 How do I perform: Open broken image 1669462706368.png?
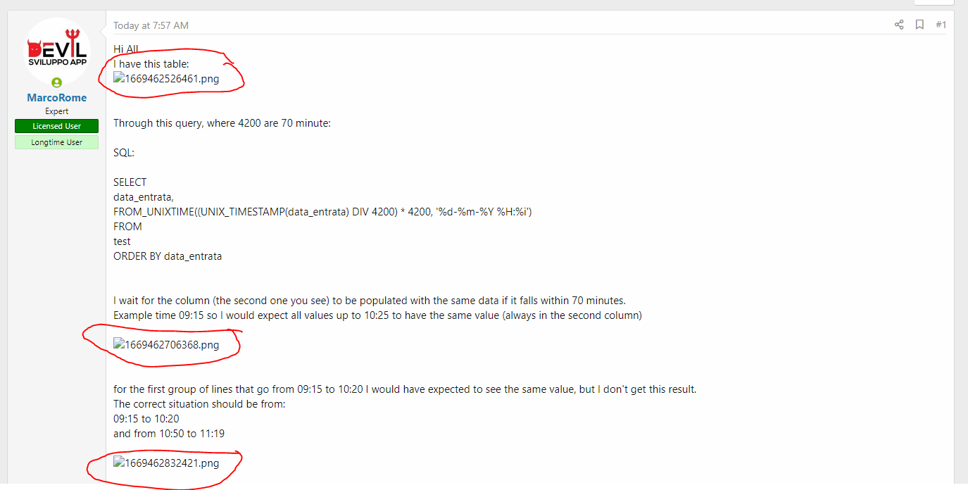point(167,345)
